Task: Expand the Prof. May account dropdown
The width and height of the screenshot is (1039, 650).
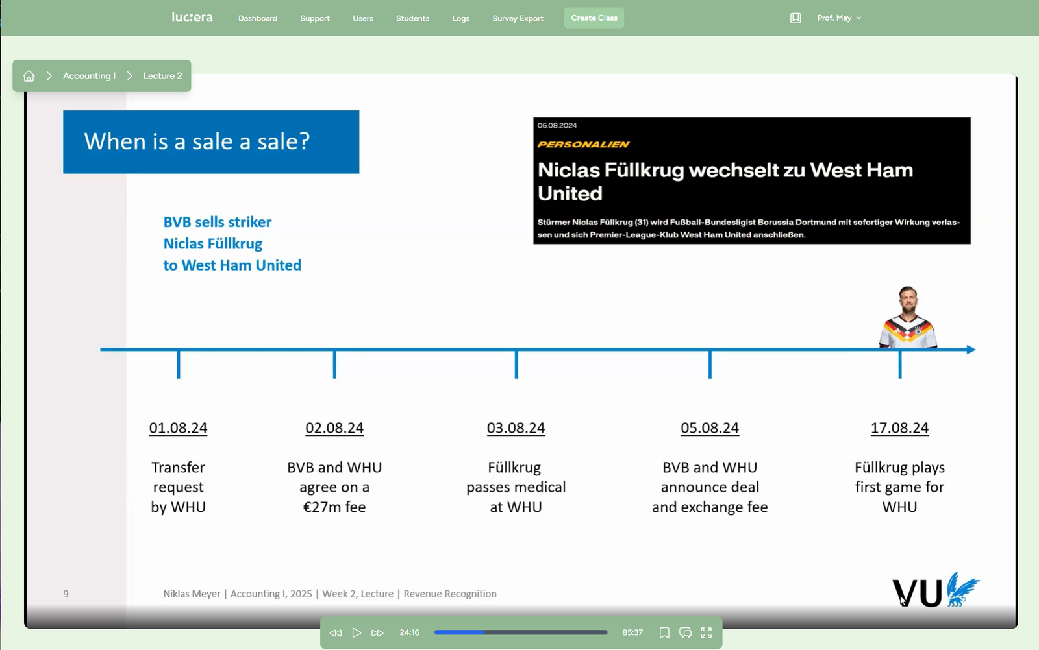Action: click(x=839, y=18)
